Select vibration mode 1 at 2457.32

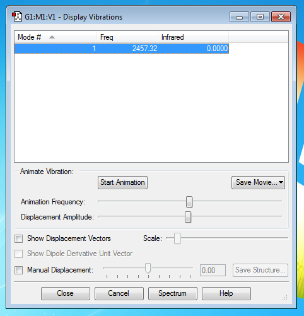pyautogui.click(x=122, y=49)
